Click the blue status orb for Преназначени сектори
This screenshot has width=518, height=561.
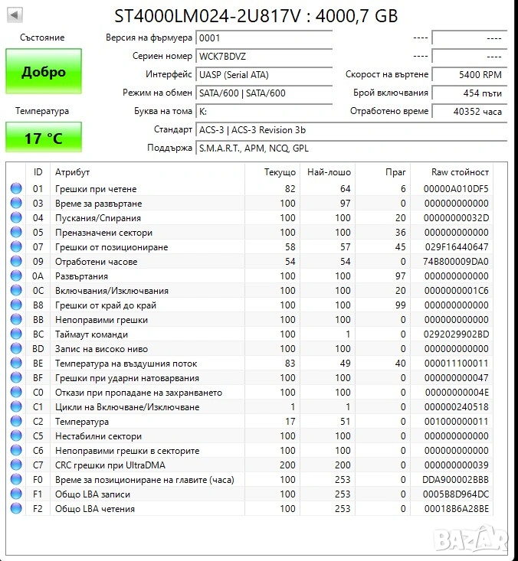pyautogui.click(x=16, y=233)
